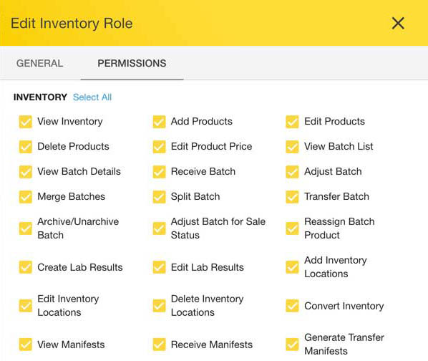
Task: Disable the Delete Products permission
Action: tap(25, 147)
